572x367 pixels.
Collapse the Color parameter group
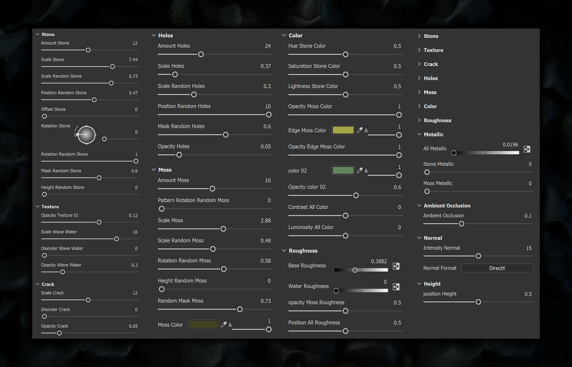coord(284,35)
